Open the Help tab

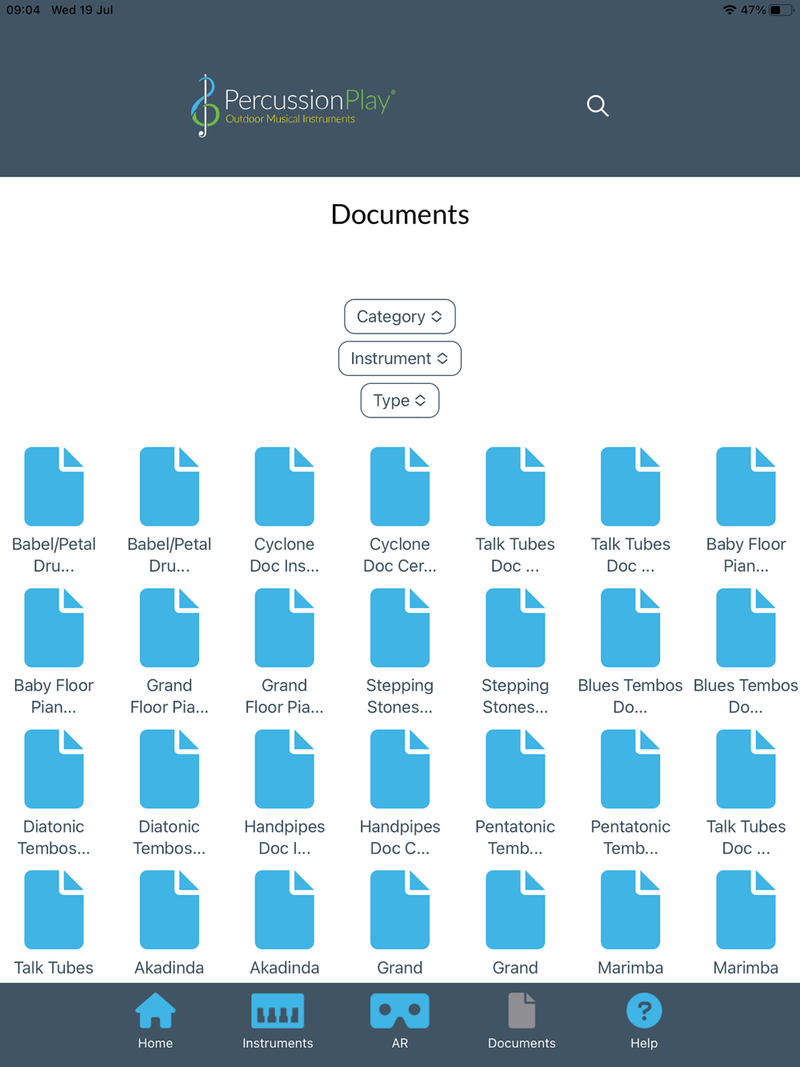(644, 1021)
